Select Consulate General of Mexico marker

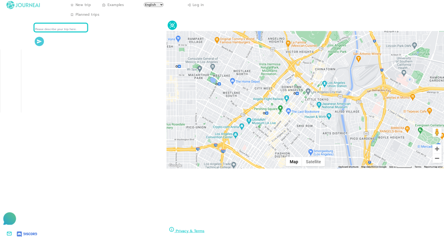tap(213, 67)
